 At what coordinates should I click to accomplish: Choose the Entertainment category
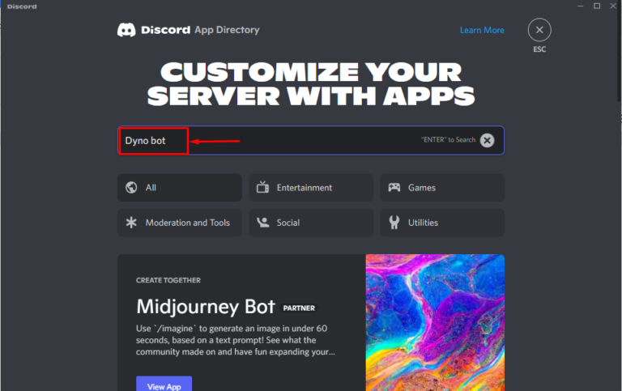(311, 188)
